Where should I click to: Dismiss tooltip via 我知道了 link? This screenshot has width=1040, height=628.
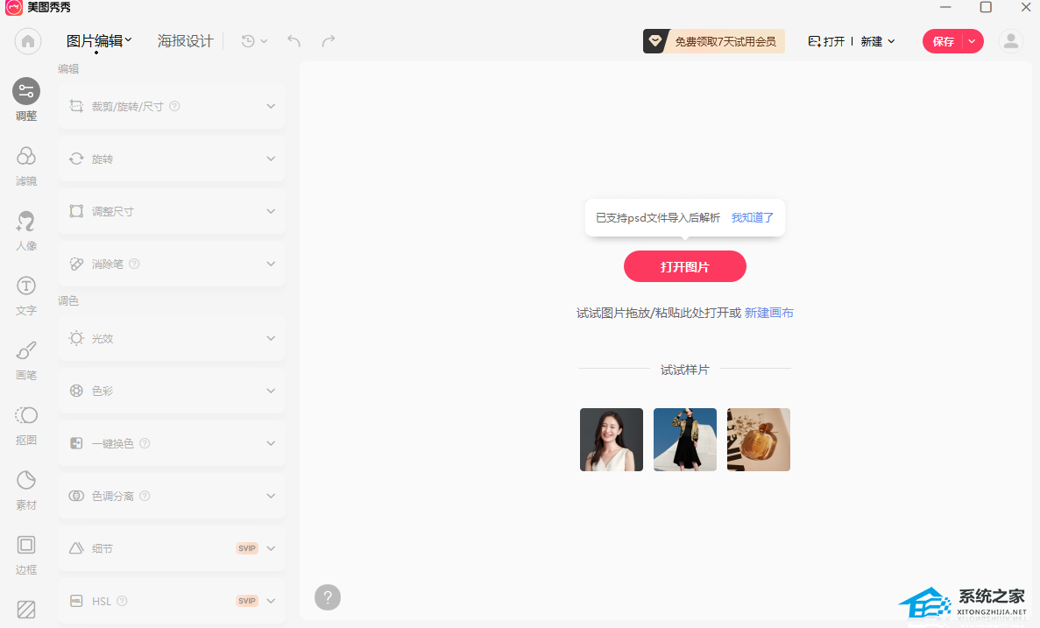click(752, 217)
